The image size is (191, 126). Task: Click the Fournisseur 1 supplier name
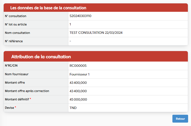[x=80, y=74]
